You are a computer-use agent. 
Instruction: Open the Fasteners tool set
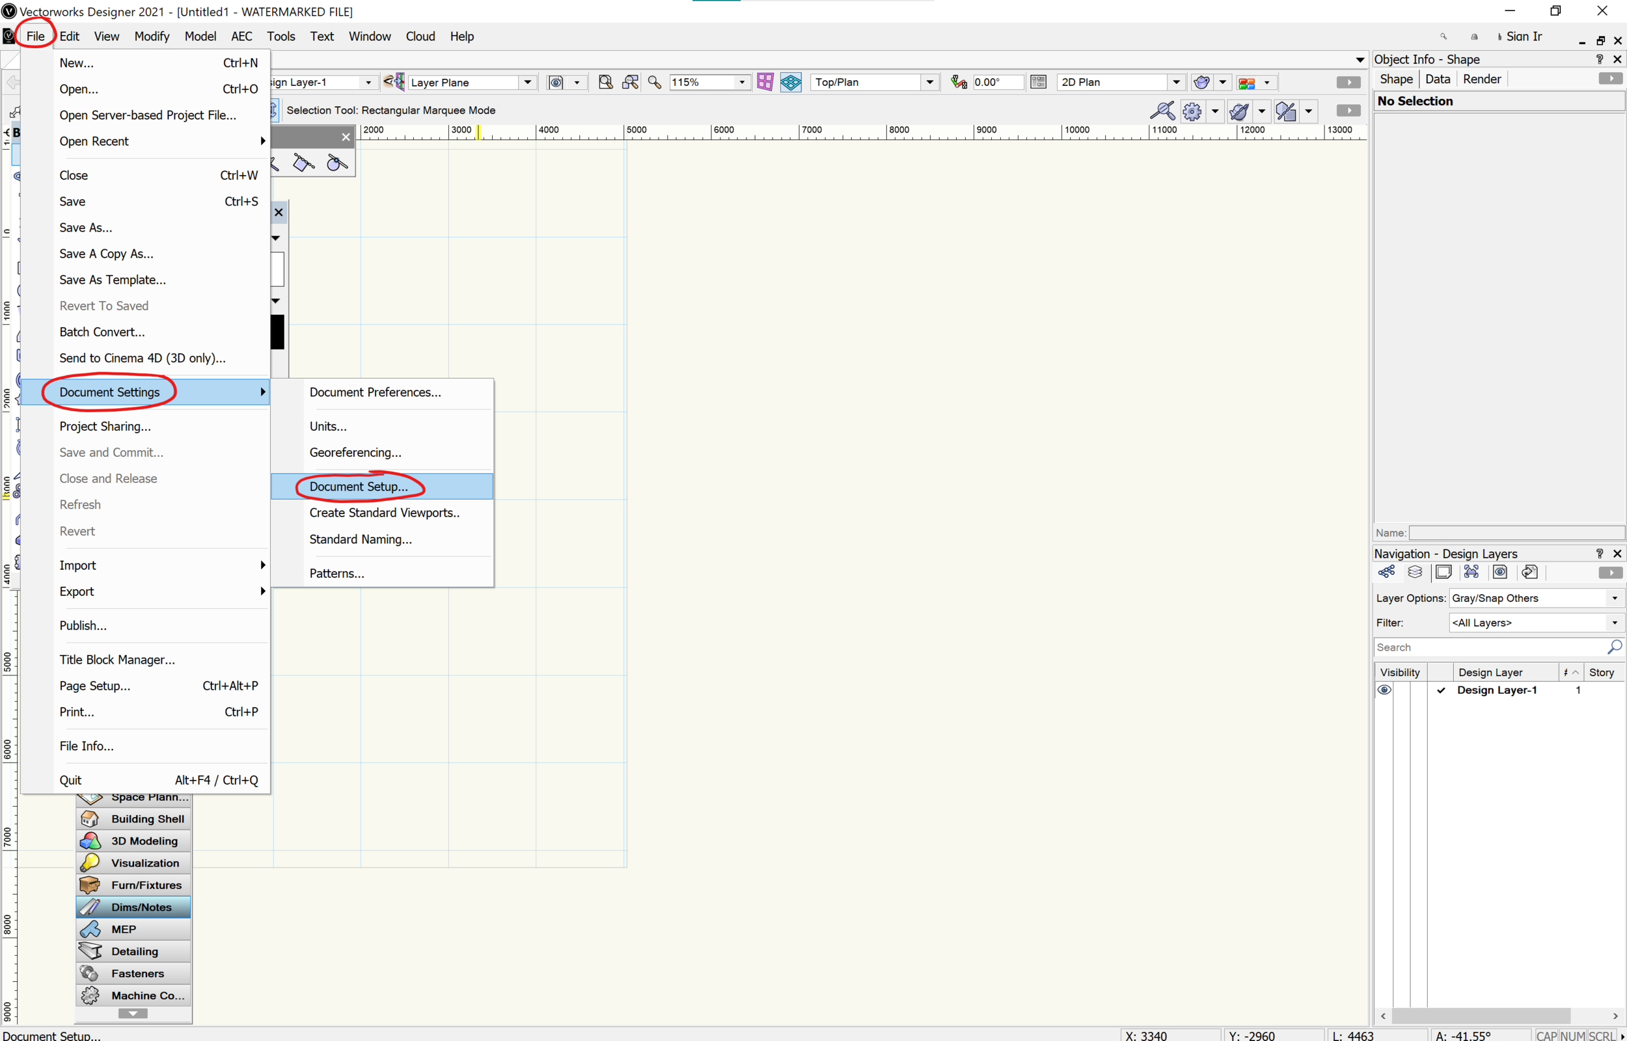133,973
